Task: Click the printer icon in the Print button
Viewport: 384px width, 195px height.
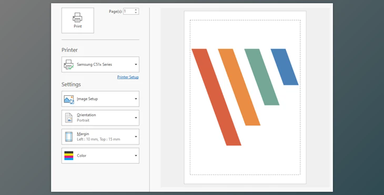Action: click(77, 18)
